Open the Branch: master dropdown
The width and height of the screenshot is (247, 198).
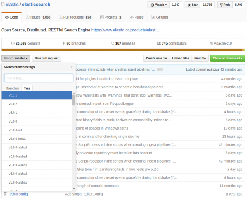pos(16,58)
